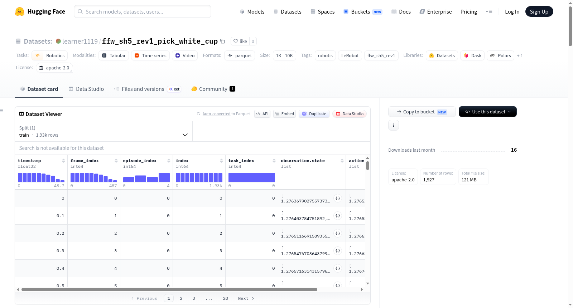Select the Time-series modality tag
Viewport: 573px width, 308px height.
pos(150,55)
